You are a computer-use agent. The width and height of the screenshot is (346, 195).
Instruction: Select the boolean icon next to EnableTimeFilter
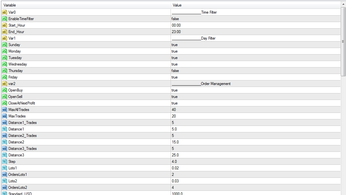[5, 19]
